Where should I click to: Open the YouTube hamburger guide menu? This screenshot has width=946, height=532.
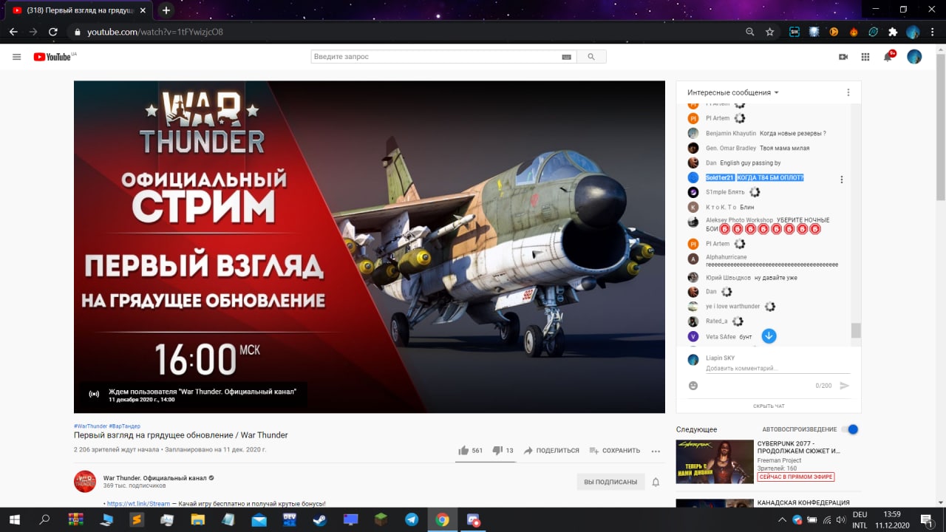click(16, 57)
